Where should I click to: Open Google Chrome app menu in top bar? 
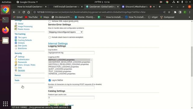click(x=27, y=2)
